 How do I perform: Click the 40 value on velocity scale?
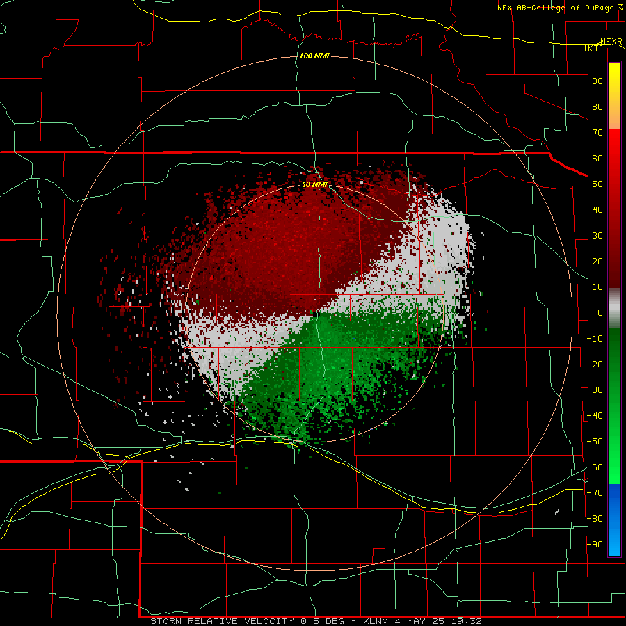[x=597, y=209]
